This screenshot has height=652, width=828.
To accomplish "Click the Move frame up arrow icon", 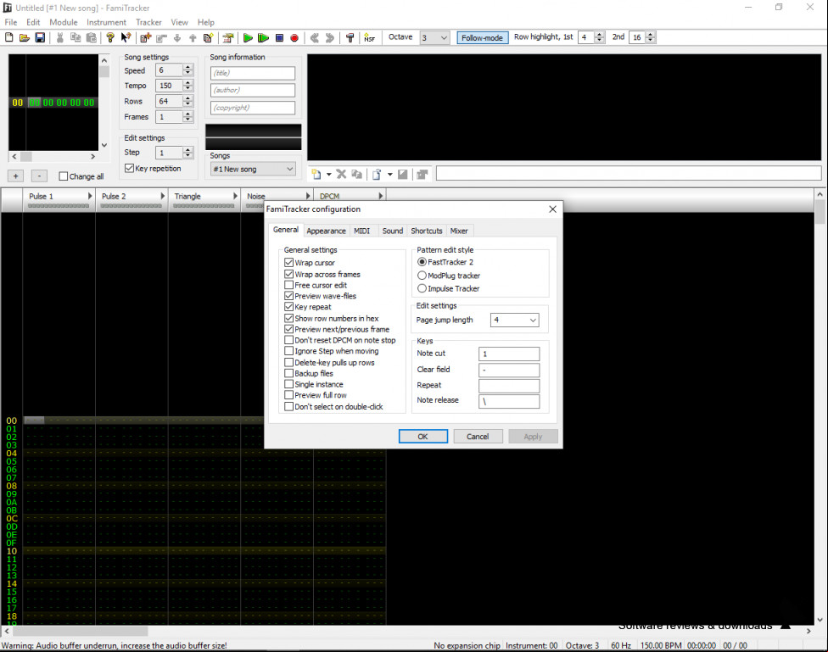I will pyautogui.click(x=193, y=37).
